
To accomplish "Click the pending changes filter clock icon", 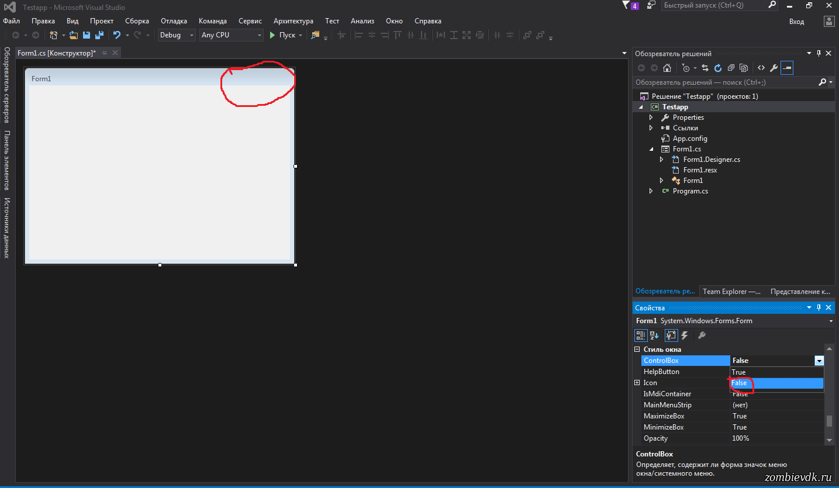I will pos(686,68).
